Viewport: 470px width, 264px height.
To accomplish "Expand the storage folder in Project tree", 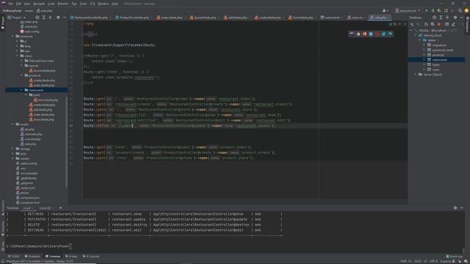I will tap(13, 149).
